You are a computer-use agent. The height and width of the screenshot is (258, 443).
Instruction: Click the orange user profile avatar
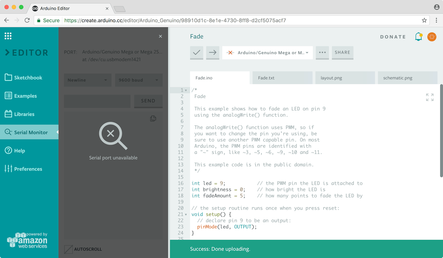[x=432, y=37]
